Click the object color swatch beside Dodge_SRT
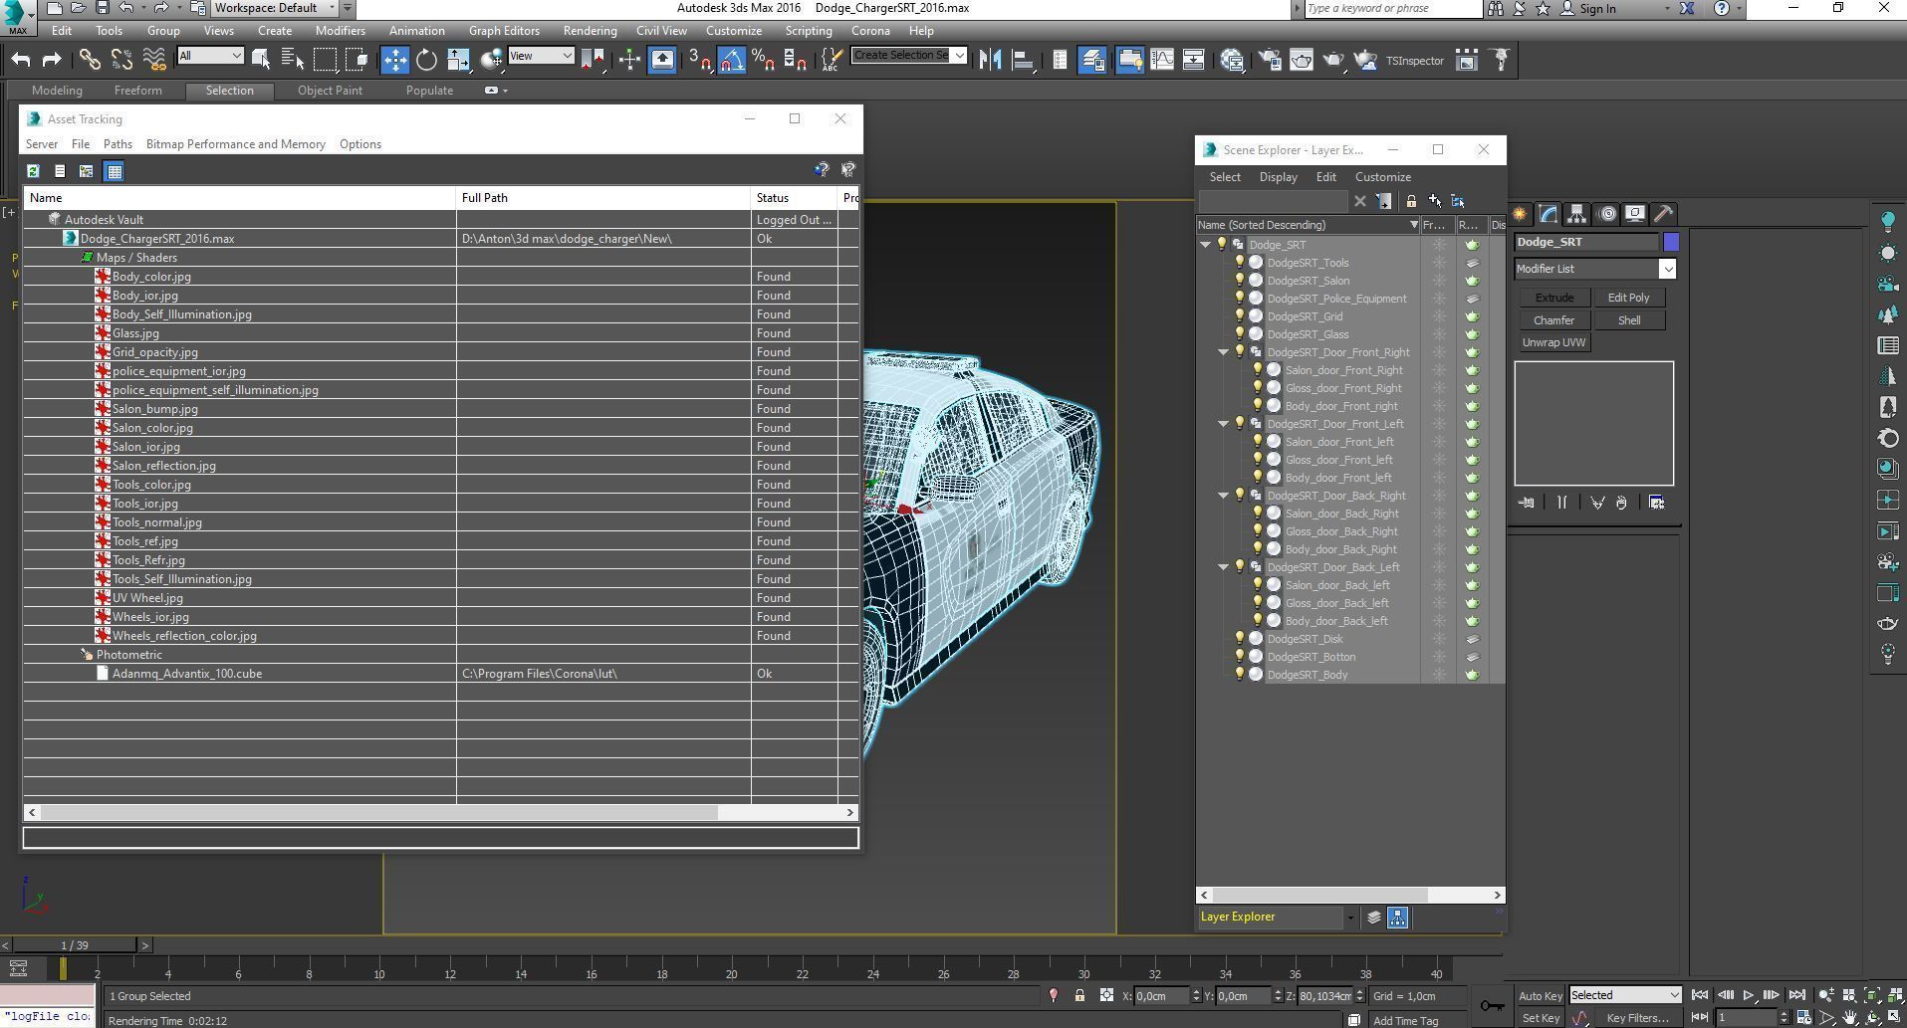The height and width of the screenshot is (1028, 1907). coord(1671,242)
